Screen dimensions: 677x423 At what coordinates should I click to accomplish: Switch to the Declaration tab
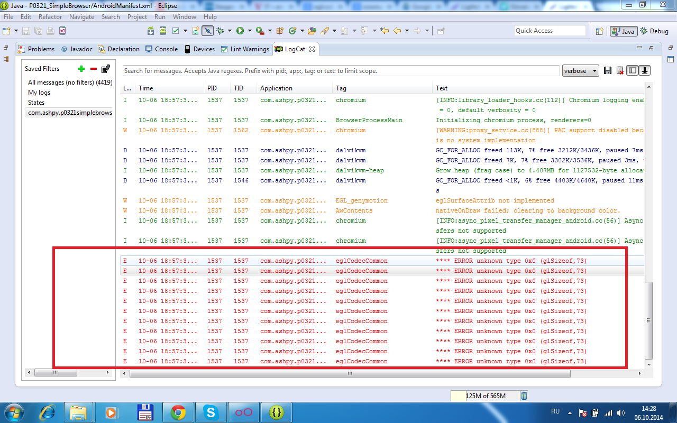tap(119, 49)
